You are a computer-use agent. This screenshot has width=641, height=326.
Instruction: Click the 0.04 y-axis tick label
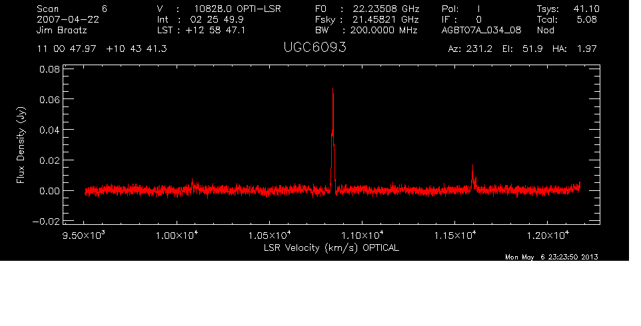tap(49, 130)
